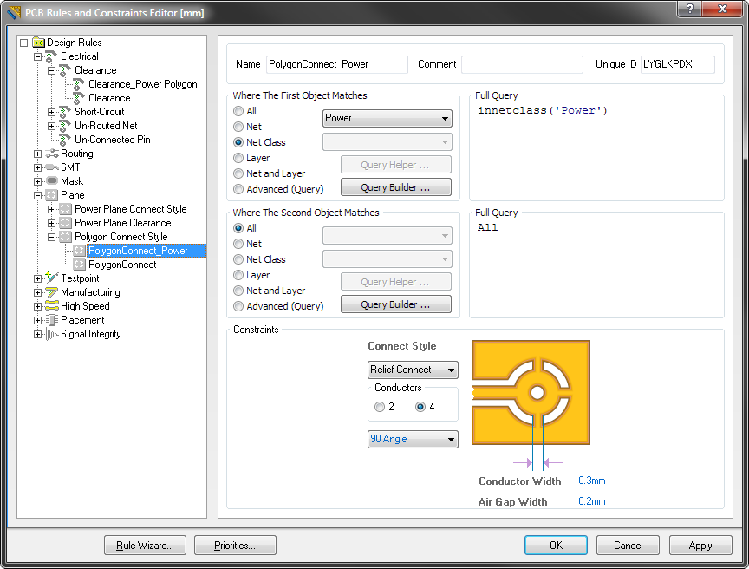Select the PolygonConnect rule in tree
The image size is (749, 569).
click(x=122, y=265)
